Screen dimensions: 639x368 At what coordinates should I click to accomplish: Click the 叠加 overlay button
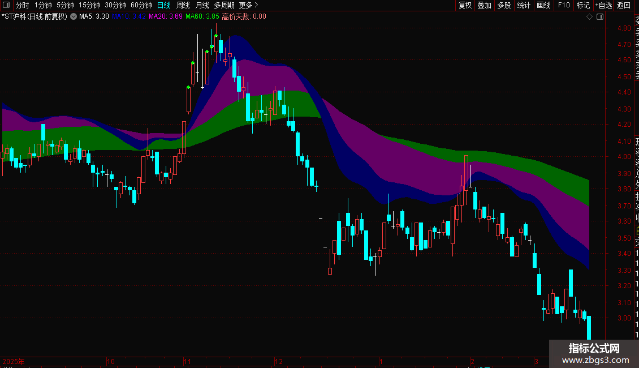[485, 5]
